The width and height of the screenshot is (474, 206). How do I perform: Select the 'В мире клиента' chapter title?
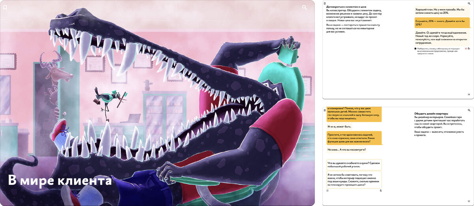click(x=60, y=181)
